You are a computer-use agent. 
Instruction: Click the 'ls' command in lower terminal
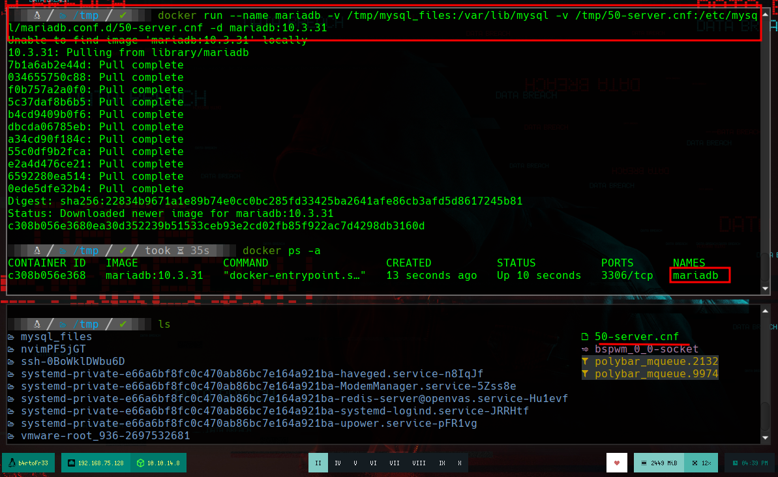click(x=164, y=325)
